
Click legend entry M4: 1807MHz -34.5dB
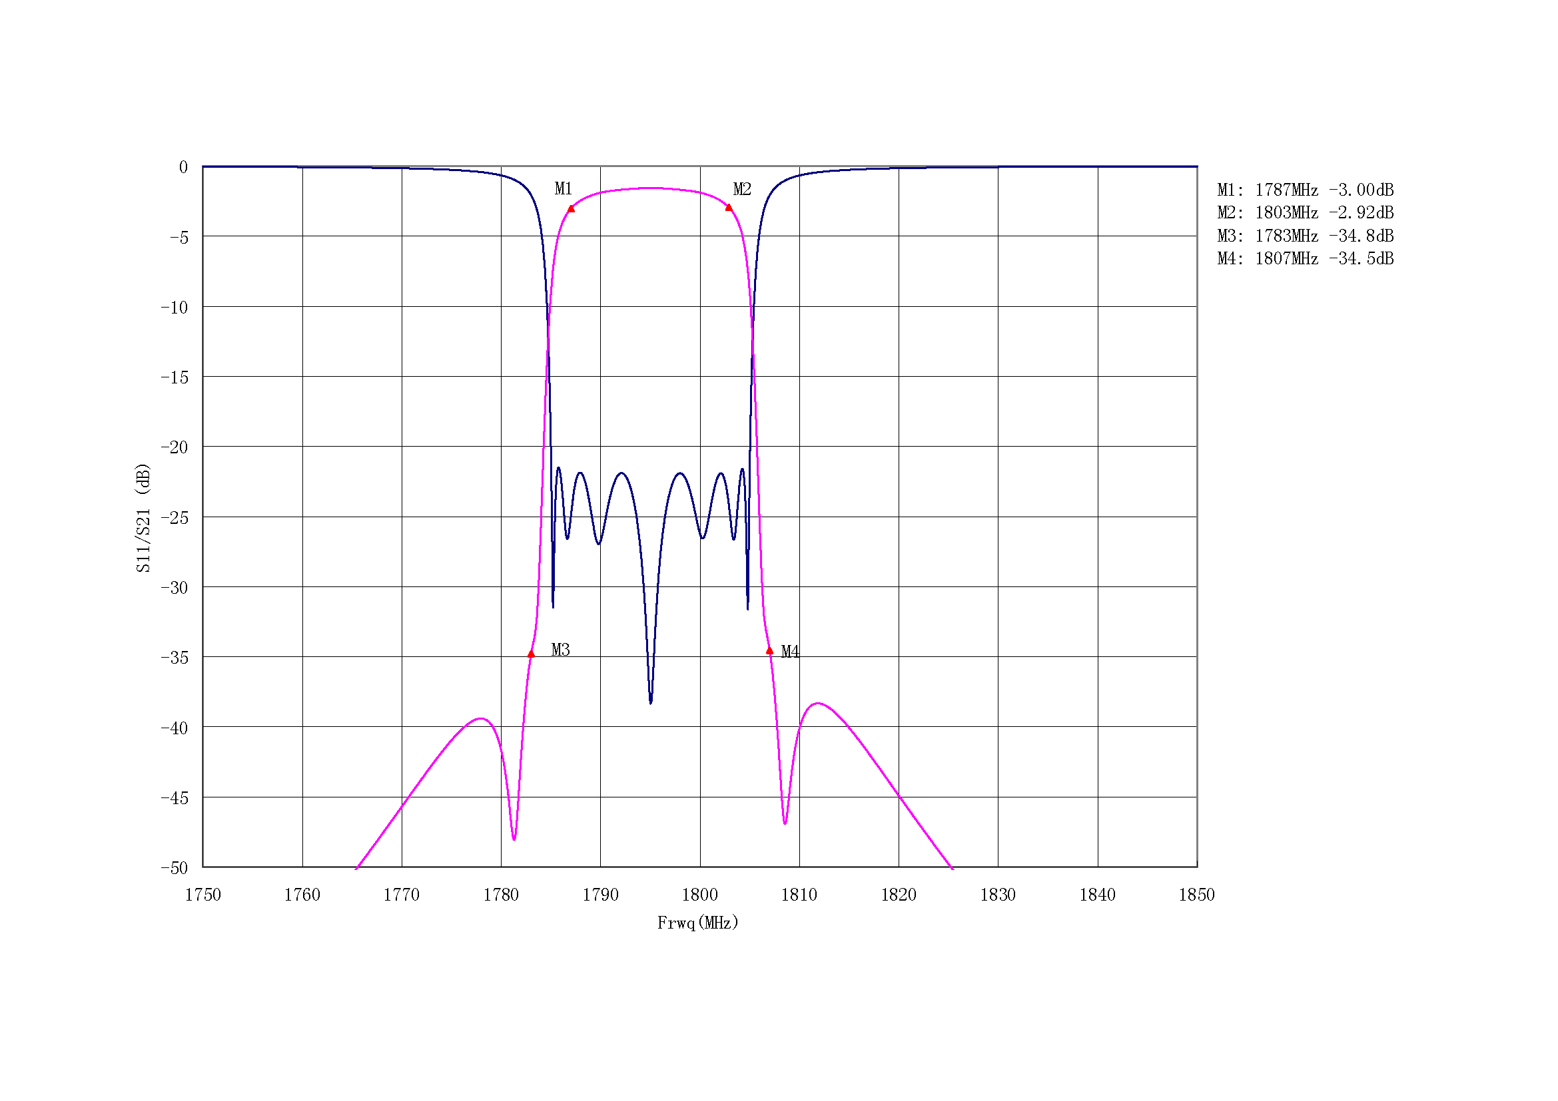pyautogui.click(x=1305, y=259)
